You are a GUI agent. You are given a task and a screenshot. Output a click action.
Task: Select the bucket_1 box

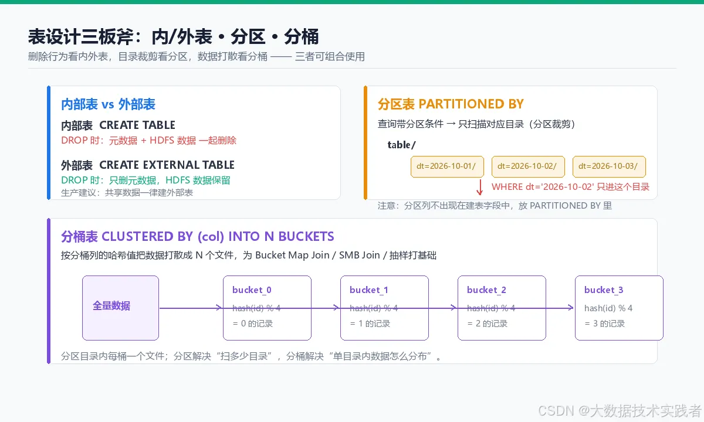tap(385, 308)
